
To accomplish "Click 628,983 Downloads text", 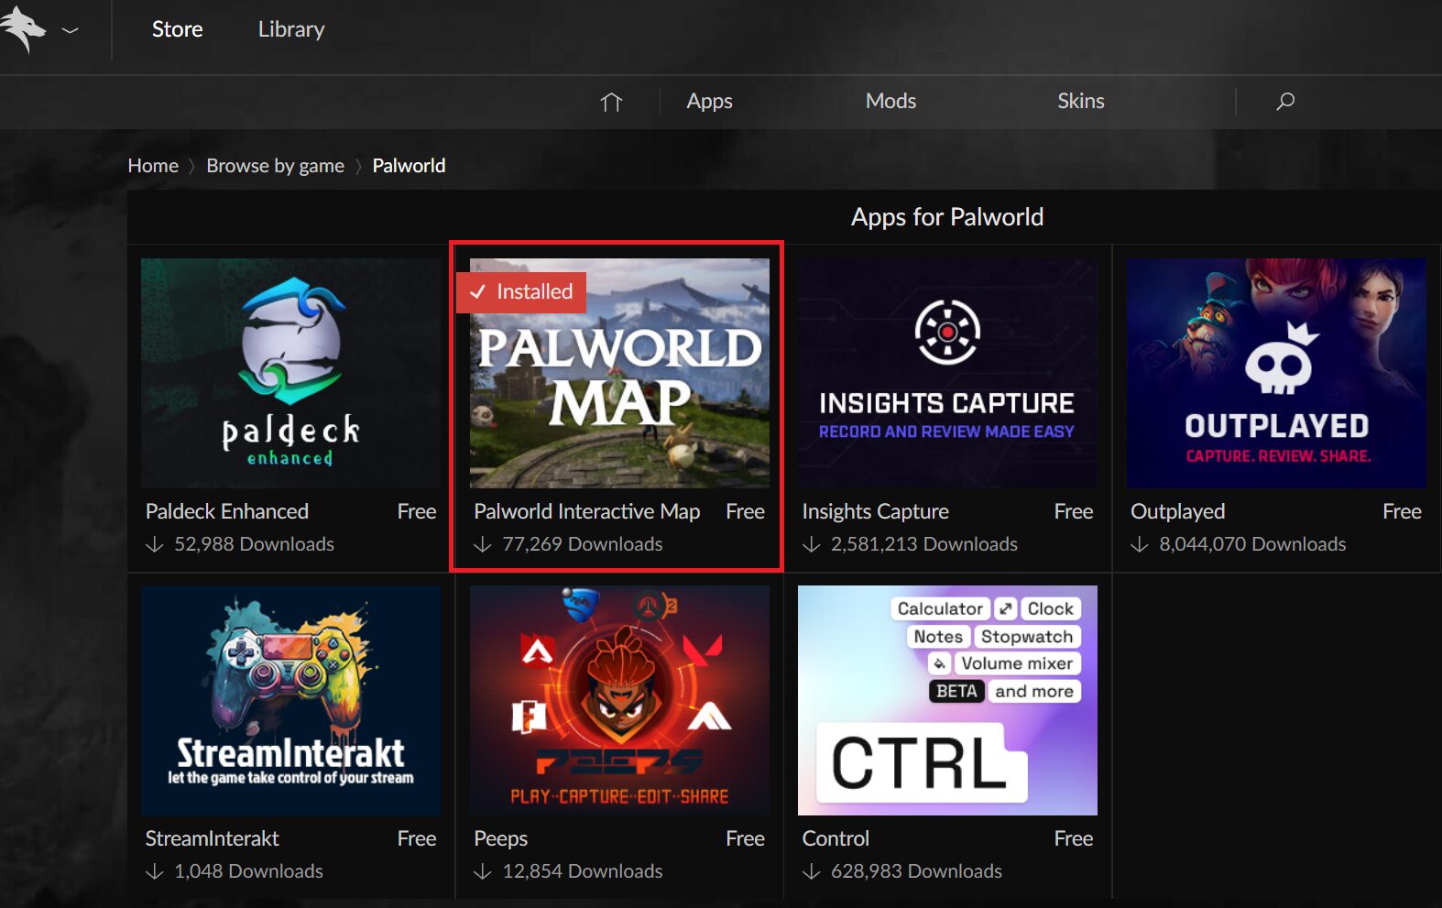I will pos(916,871).
